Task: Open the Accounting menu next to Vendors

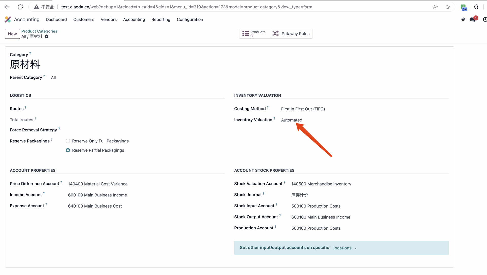Action: (x=134, y=20)
